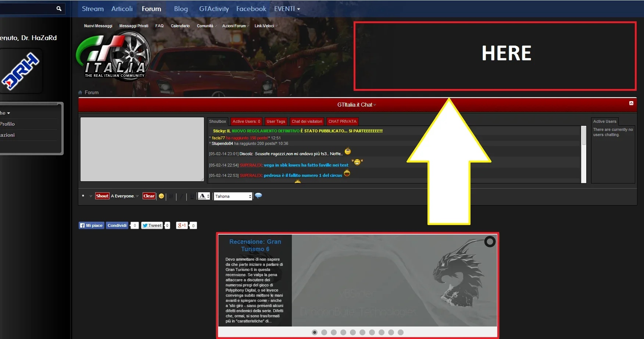The image size is (644, 339).
Task: Click the GT Italia logo
Action: (x=113, y=56)
